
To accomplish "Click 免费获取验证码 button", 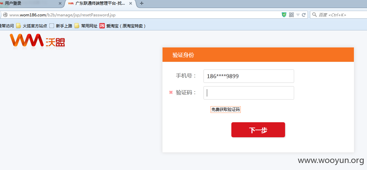I will point(226,110).
